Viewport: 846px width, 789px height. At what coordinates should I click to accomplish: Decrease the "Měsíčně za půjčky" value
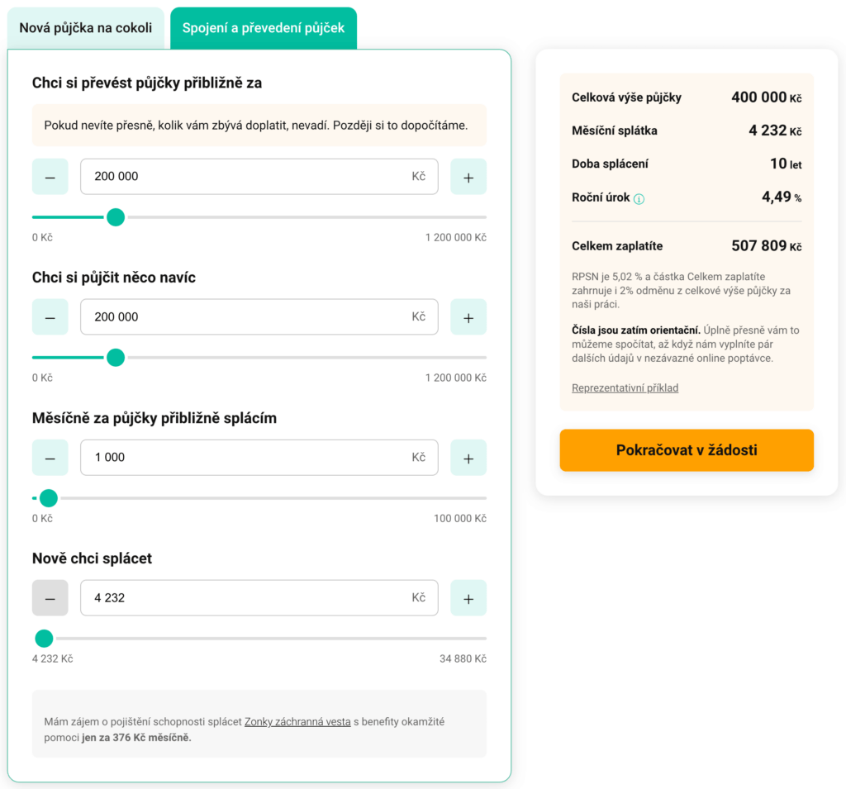pyautogui.click(x=50, y=457)
